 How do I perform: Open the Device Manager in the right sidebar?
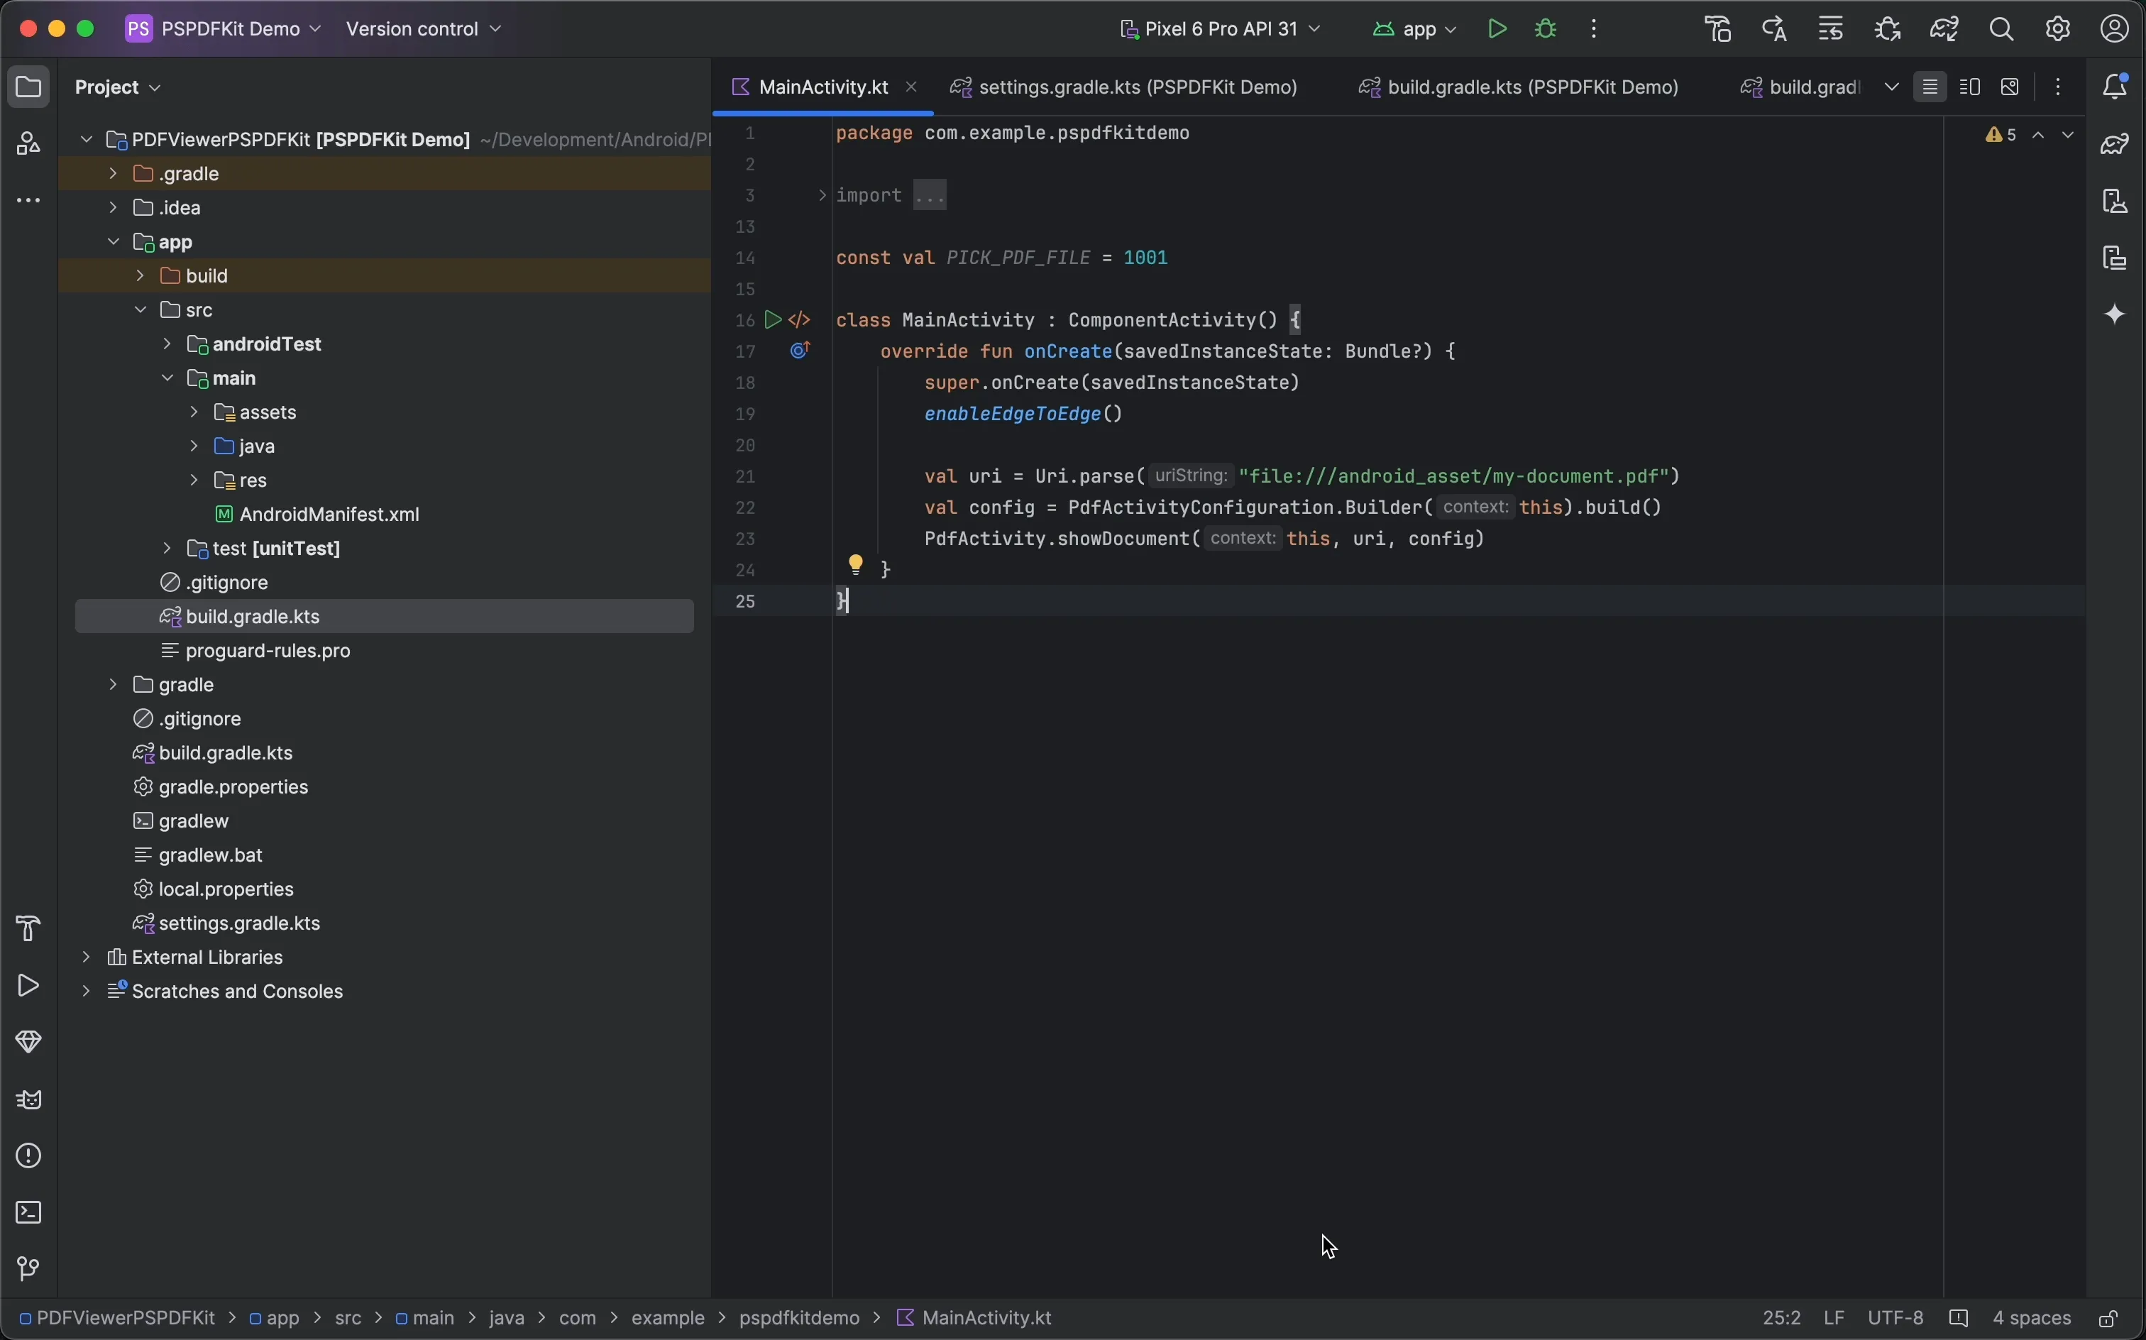(2116, 200)
